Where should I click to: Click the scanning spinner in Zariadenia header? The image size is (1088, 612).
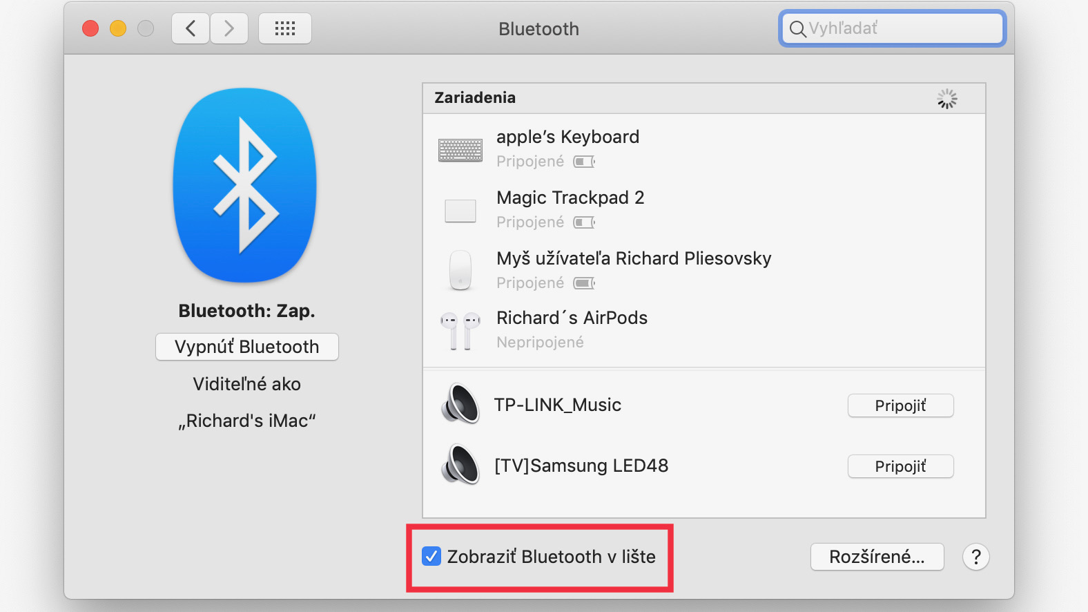click(947, 99)
